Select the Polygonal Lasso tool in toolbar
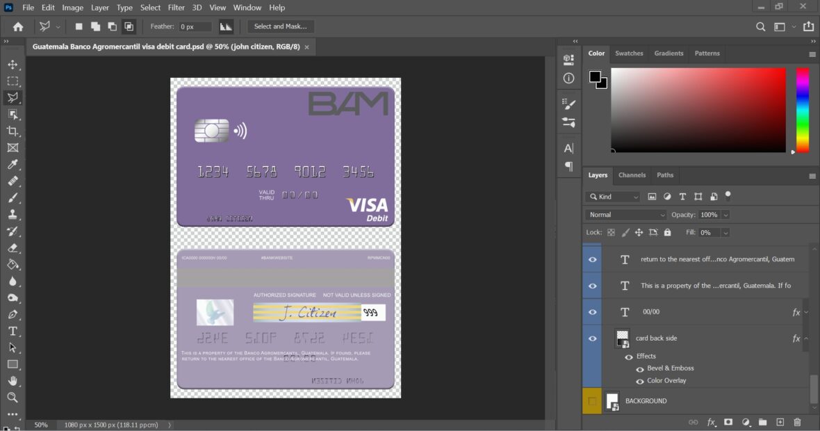Image resolution: width=820 pixels, height=431 pixels. 13,98
